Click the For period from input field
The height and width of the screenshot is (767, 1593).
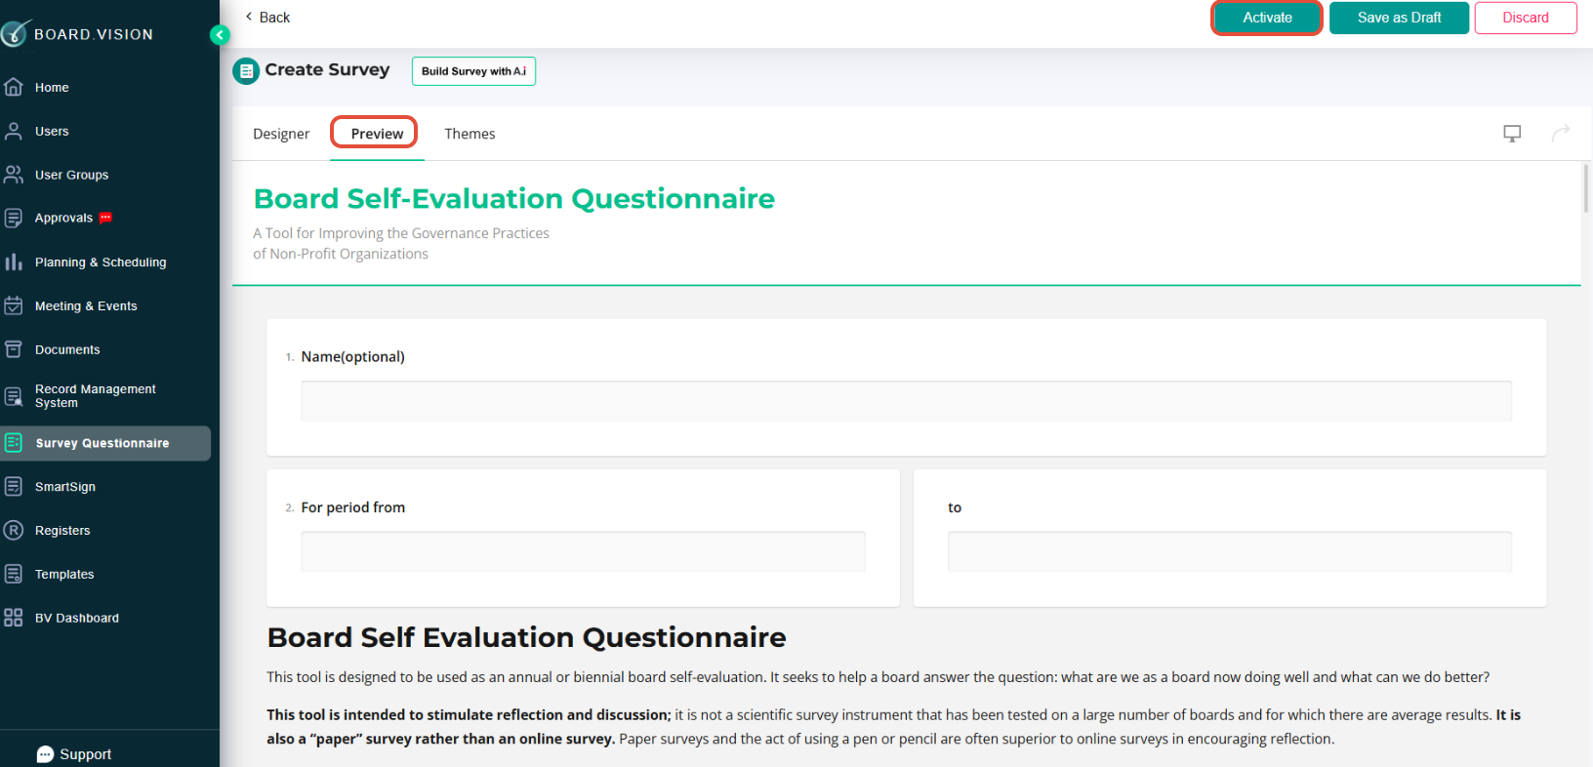pos(583,552)
